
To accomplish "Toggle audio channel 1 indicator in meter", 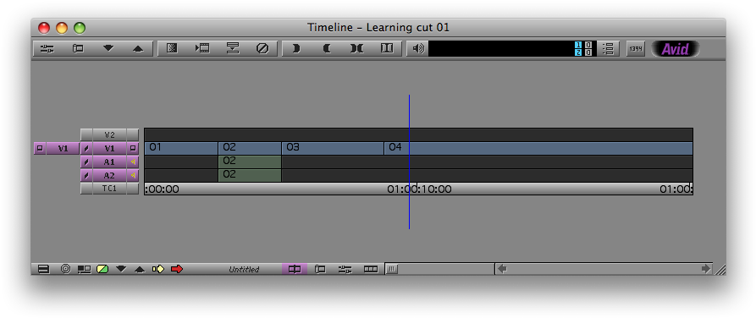I will coord(578,46).
